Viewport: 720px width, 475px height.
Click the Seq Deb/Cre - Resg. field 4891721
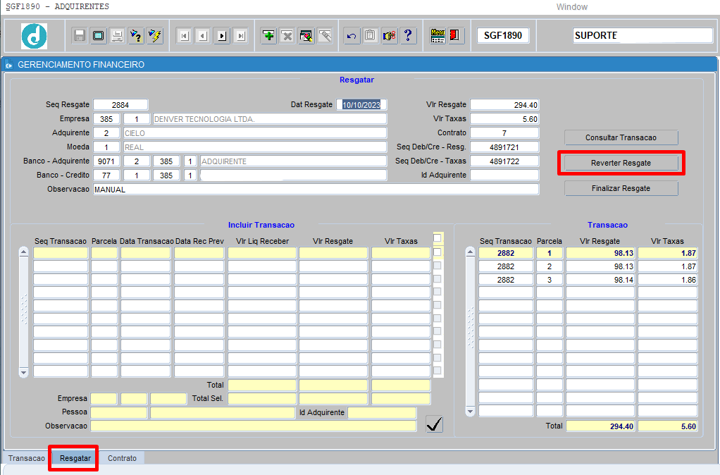click(x=504, y=147)
